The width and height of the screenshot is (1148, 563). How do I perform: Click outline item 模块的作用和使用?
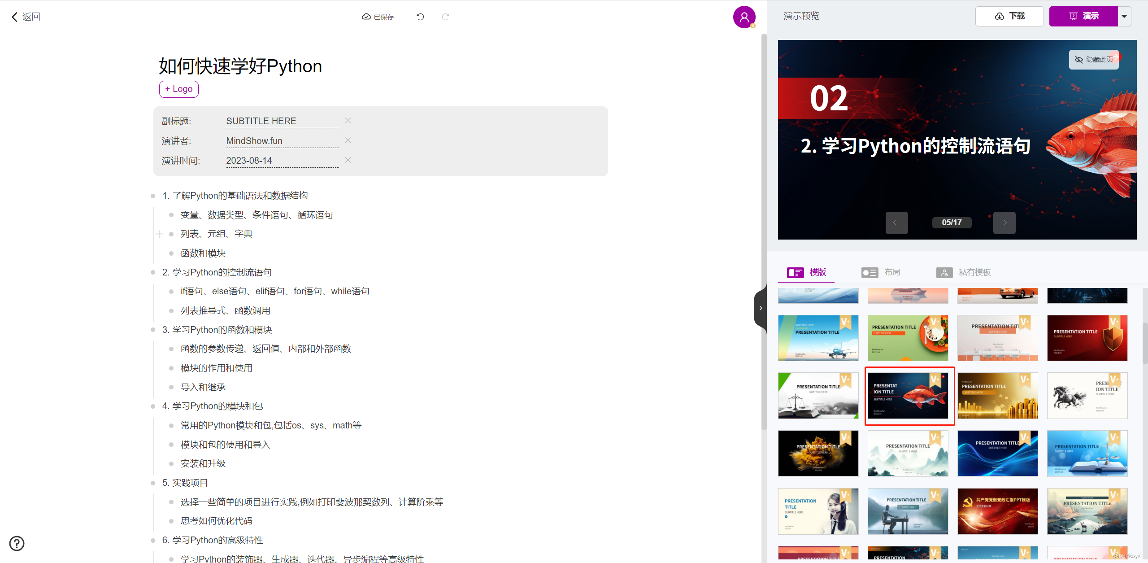point(217,368)
